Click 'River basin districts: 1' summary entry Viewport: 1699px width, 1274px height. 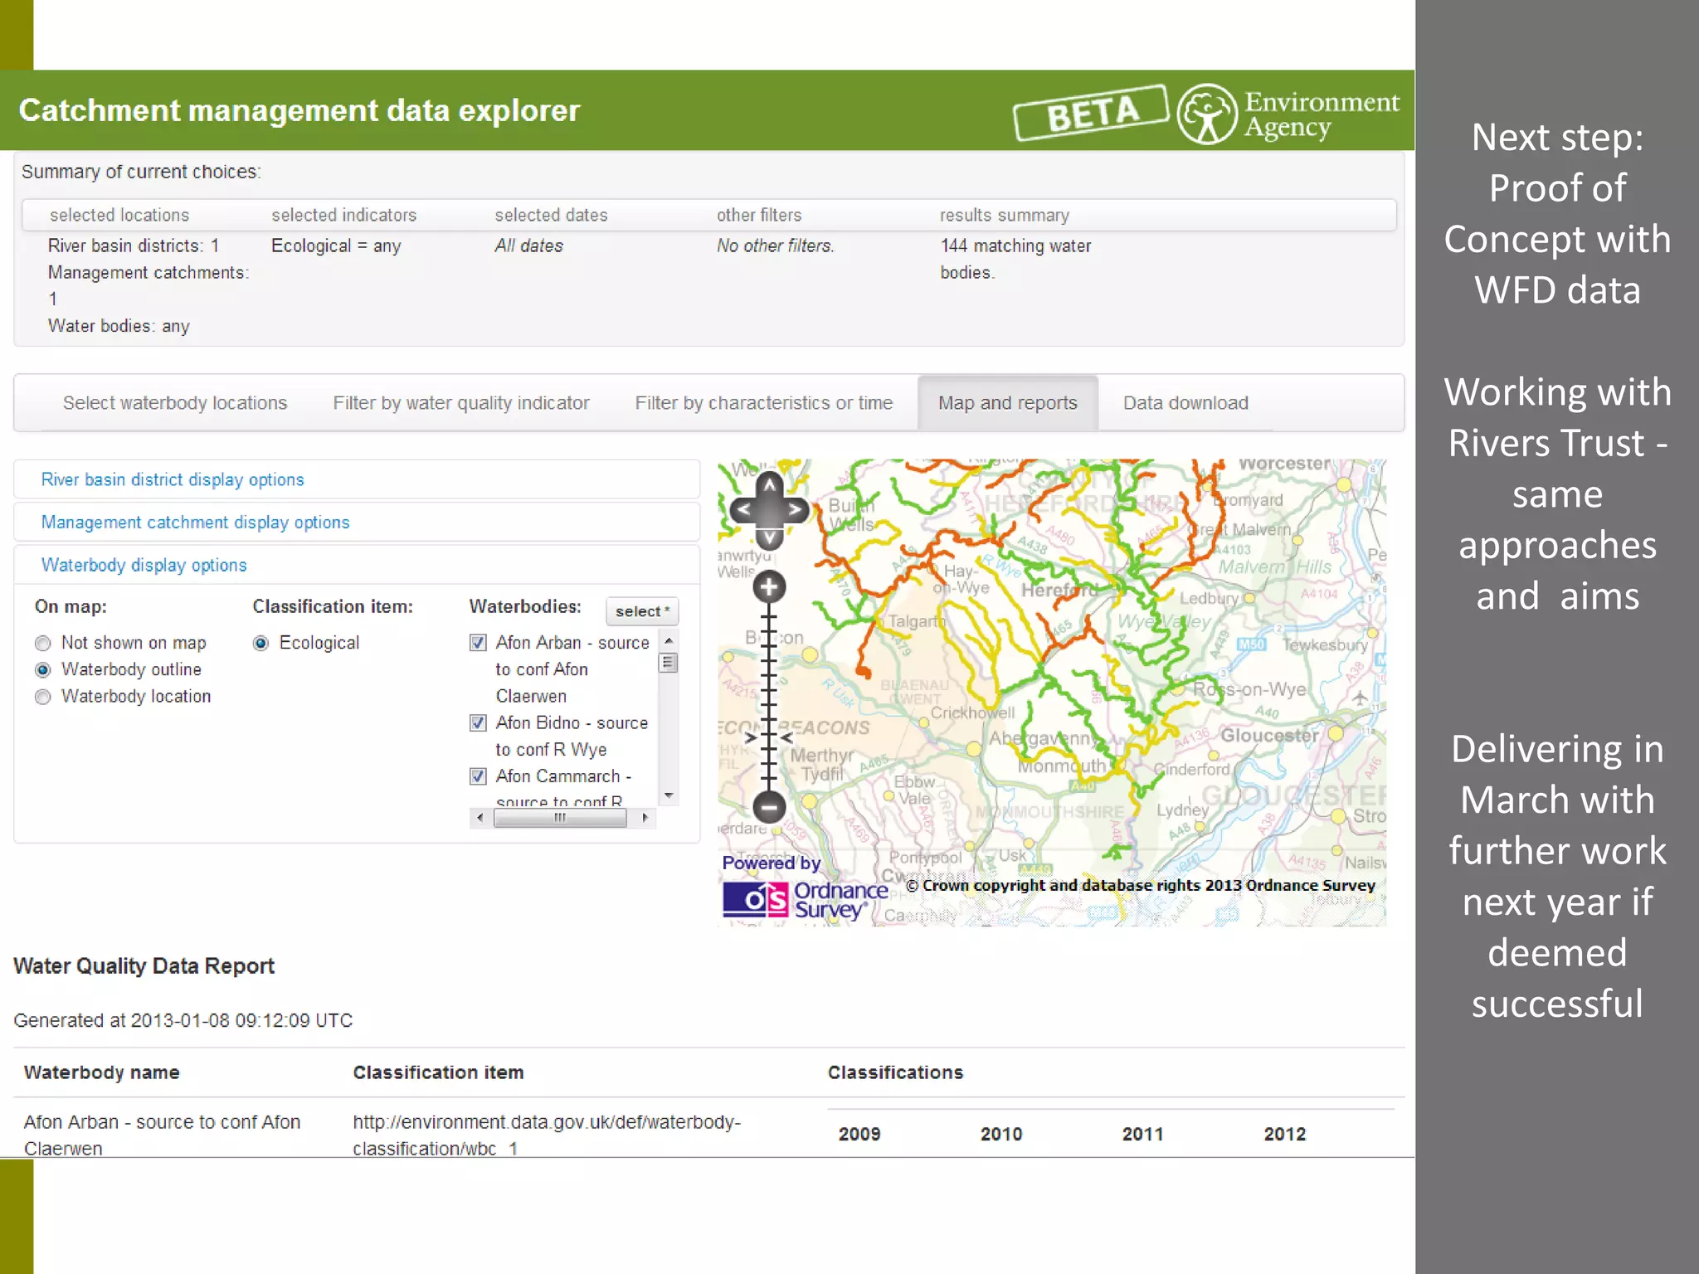pyautogui.click(x=133, y=246)
